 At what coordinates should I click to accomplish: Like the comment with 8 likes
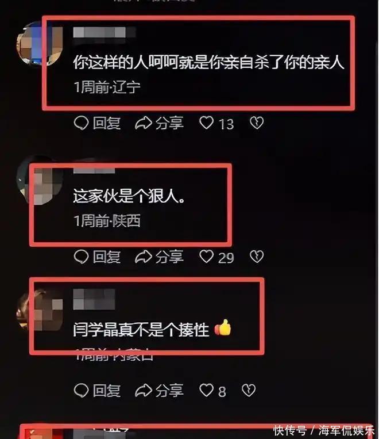(212, 390)
